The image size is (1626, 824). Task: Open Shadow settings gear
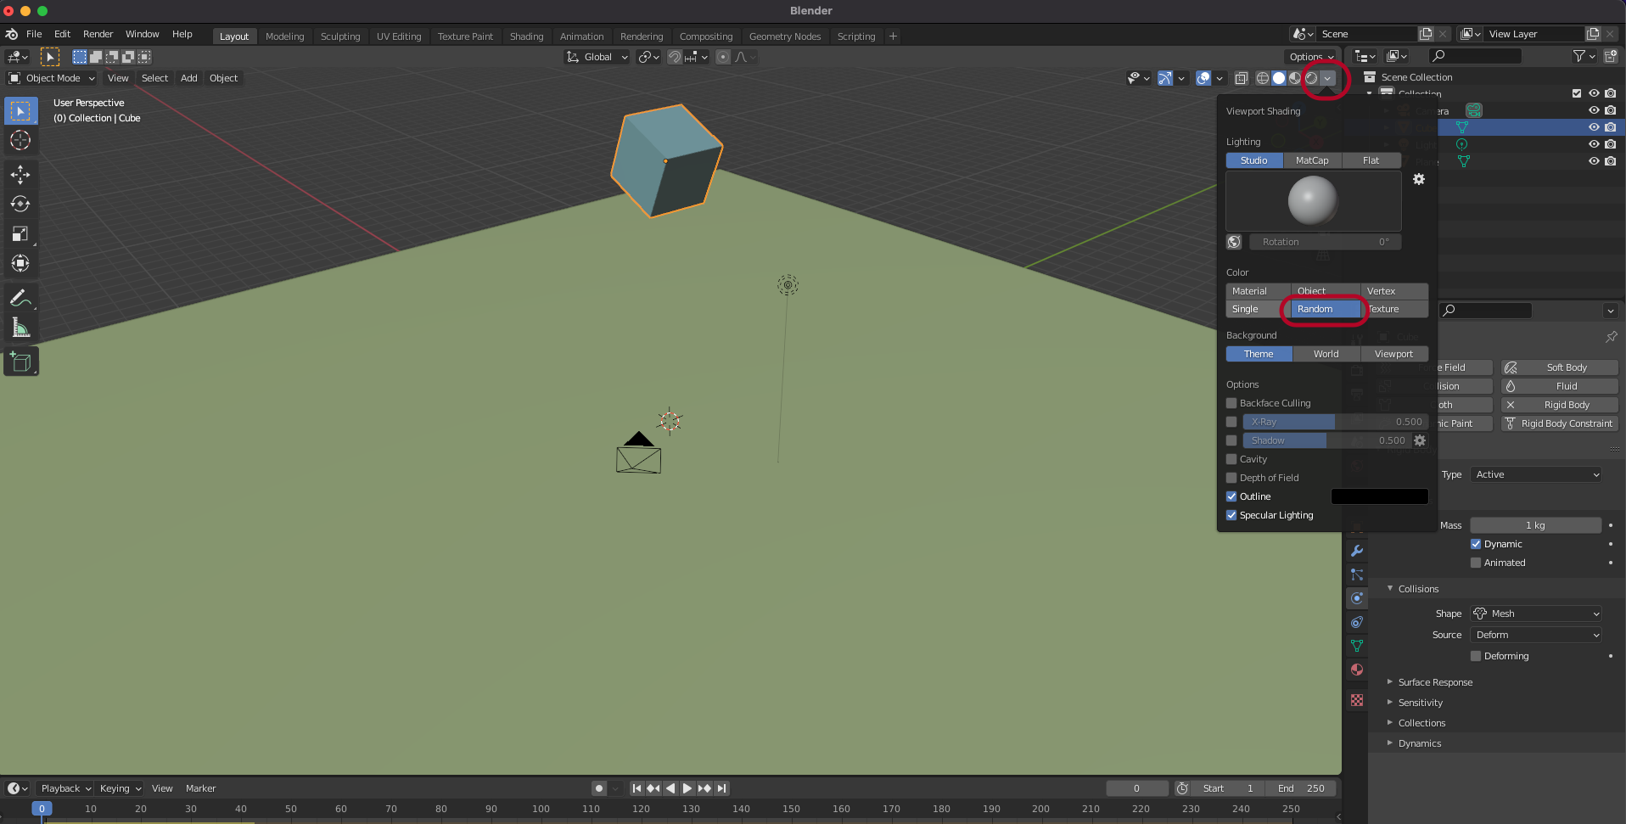click(1420, 440)
